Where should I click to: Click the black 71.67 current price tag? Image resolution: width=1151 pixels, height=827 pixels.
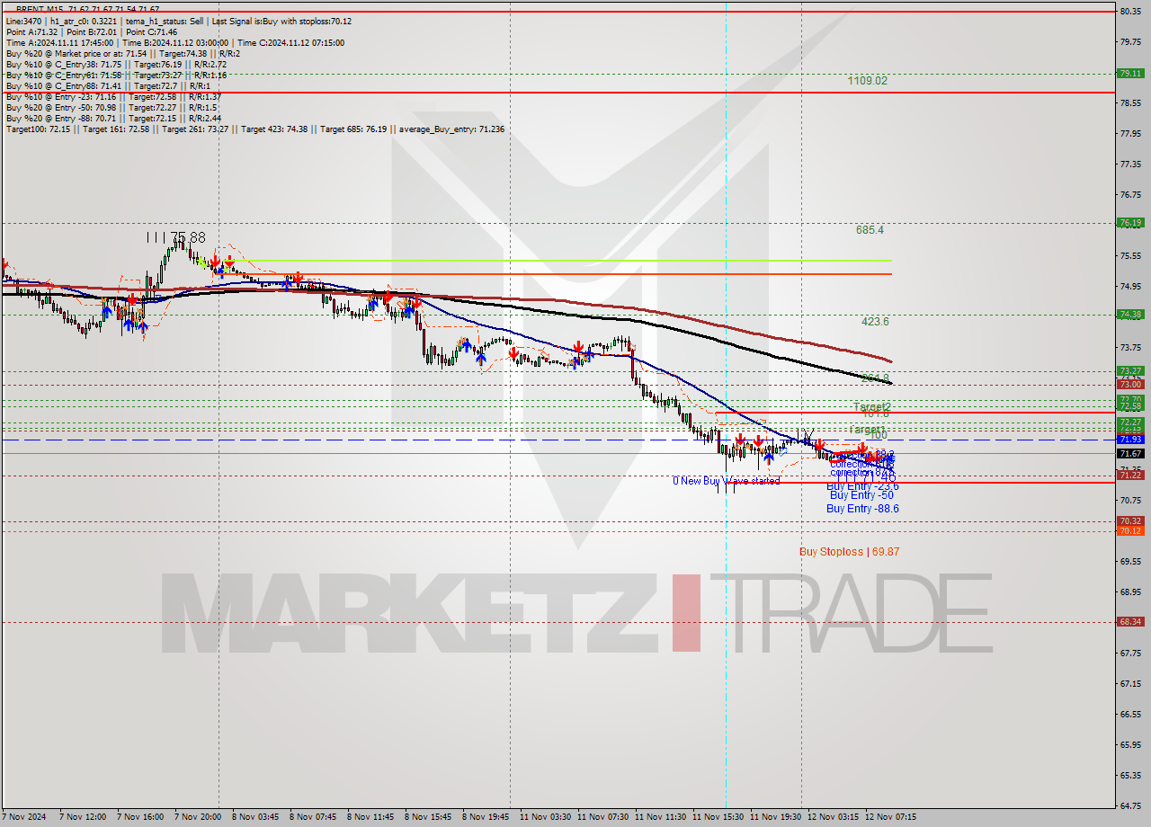tap(1130, 454)
